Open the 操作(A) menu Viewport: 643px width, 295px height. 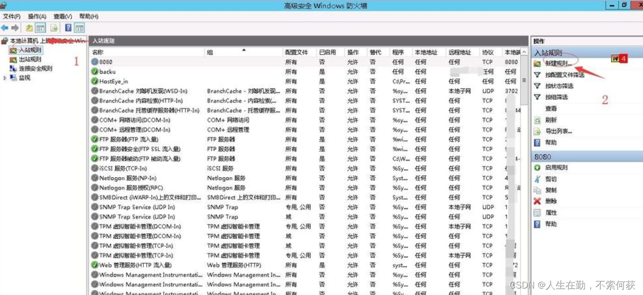[x=37, y=16]
